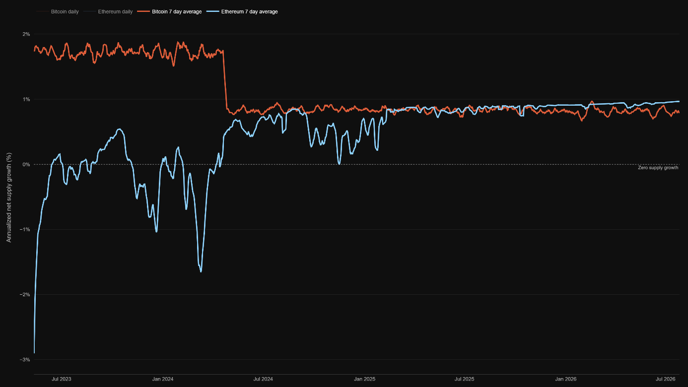Click the Zero supply growth annotation
Image resolution: width=688 pixels, height=387 pixels.
[658, 168]
